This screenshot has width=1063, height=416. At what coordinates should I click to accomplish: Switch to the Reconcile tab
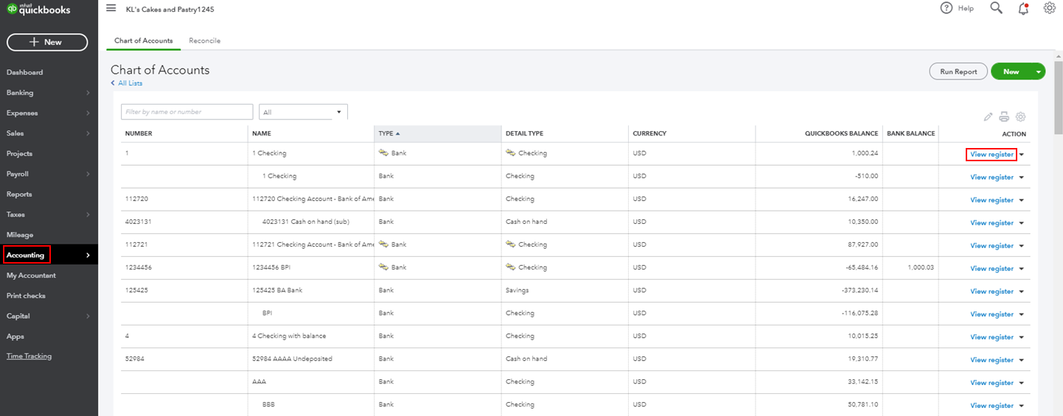pos(204,40)
